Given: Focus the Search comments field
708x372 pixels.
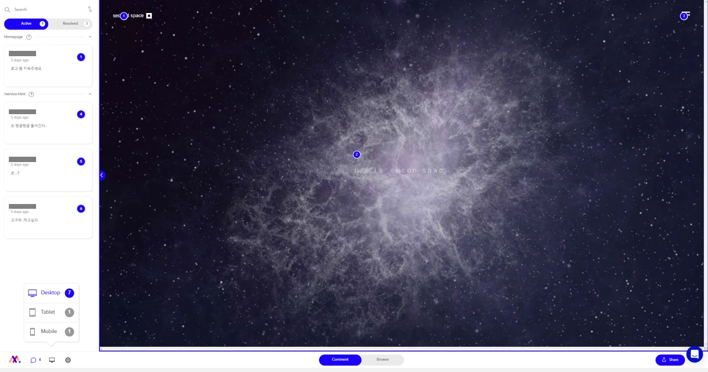Looking at the screenshot, I should tap(50, 9).
